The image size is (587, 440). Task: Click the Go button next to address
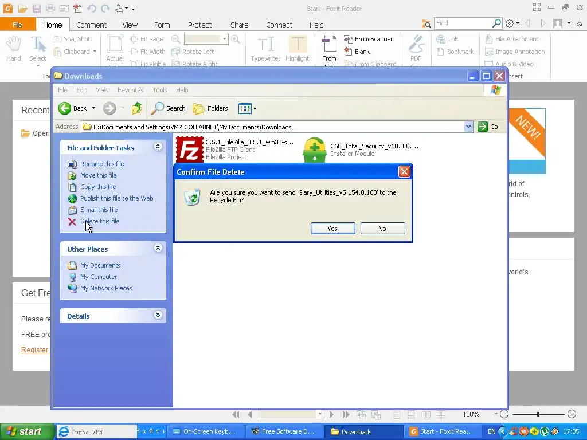(x=488, y=127)
